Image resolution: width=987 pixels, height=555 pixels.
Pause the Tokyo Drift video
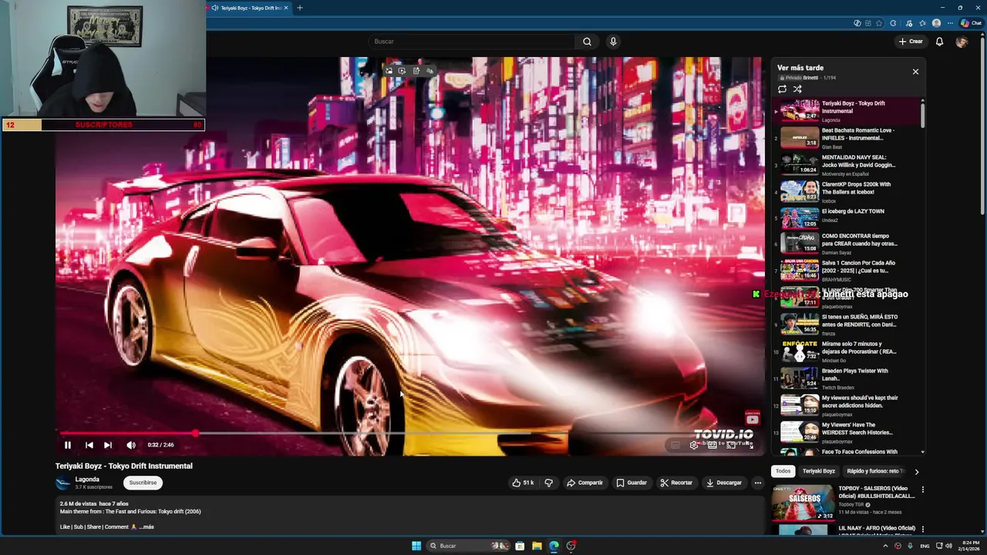68,445
